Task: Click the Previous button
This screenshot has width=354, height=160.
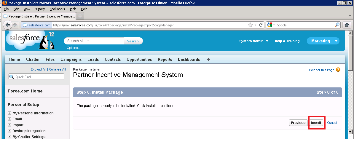Action: (298, 123)
